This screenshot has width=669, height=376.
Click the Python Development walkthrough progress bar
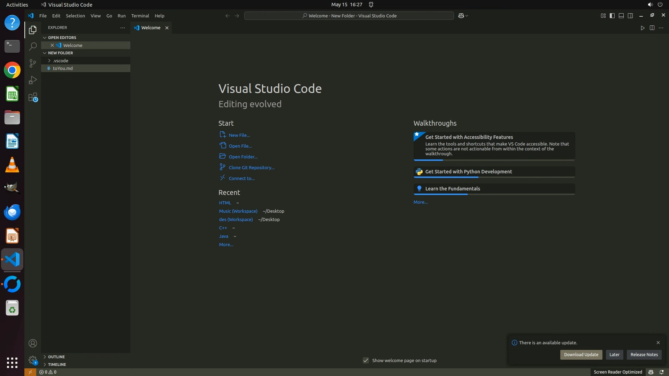click(494, 177)
